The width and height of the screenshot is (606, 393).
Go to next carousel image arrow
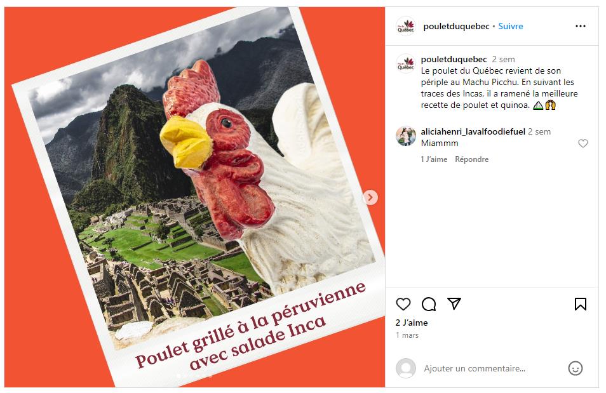tap(370, 197)
